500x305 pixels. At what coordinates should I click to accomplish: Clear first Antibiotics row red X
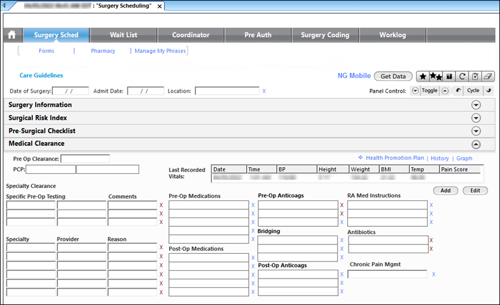point(431,240)
